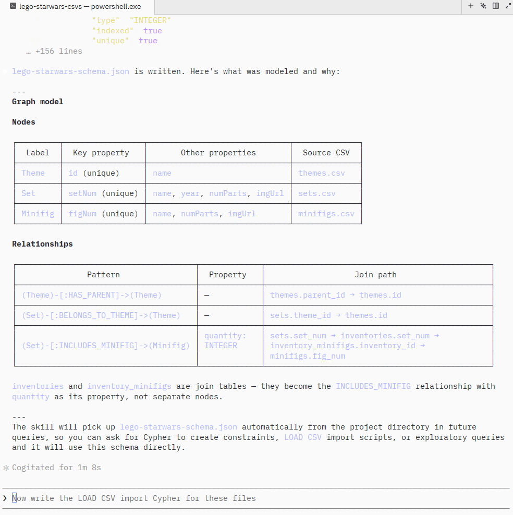Click the 'inventories' word in the join tables sentence
Screen dimensions: 513x515
tap(38, 386)
